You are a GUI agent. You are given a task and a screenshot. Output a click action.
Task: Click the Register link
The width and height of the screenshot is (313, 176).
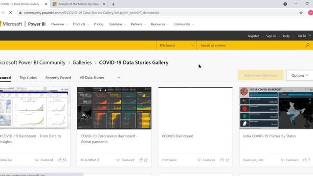pyautogui.click(x=253, y=36)
